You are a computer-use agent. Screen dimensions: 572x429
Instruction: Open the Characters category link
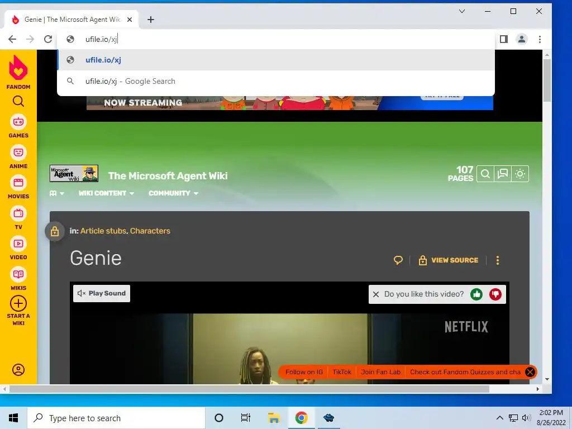click(150, 231)
